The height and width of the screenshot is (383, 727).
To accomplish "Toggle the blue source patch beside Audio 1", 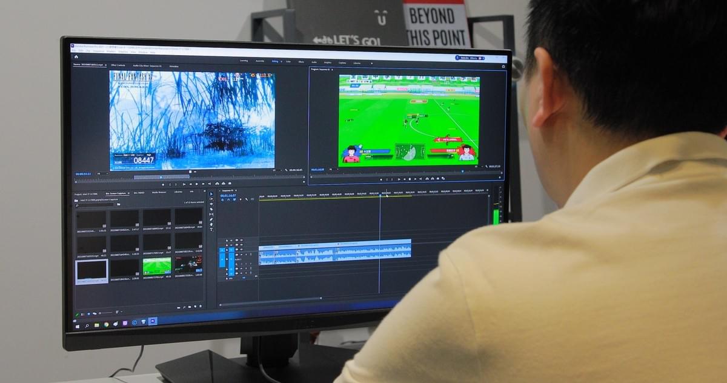I will (x=222, y=259).
